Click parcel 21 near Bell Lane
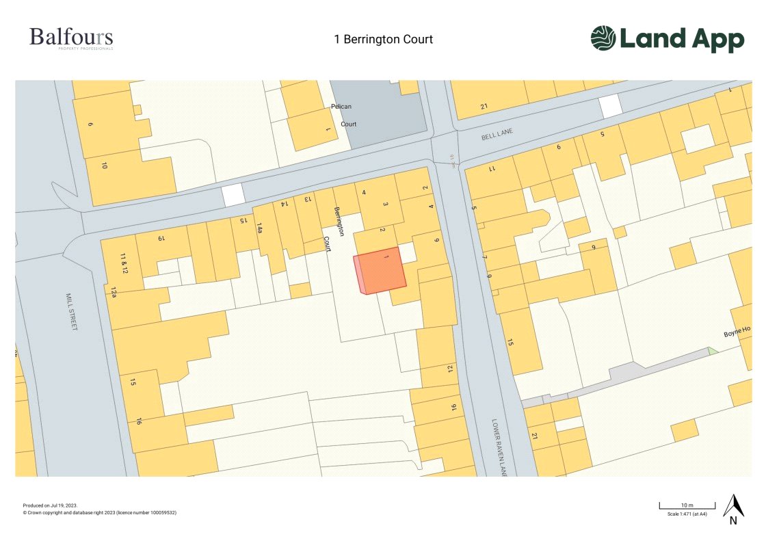 tap(485, 107)
